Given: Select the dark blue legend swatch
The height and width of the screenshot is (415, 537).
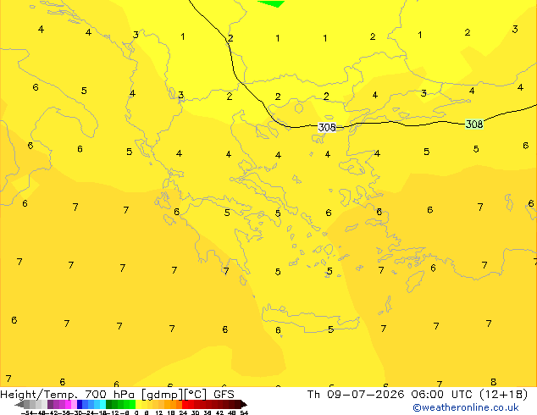Looking at the screenshot, I should 80,404.
